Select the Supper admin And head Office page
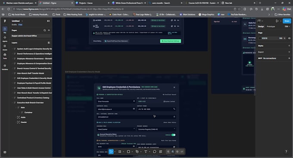 (x=31, y=36)
